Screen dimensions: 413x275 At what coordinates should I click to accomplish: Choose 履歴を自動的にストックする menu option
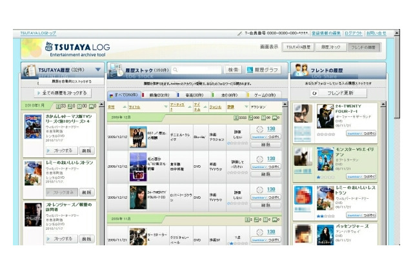72,81
